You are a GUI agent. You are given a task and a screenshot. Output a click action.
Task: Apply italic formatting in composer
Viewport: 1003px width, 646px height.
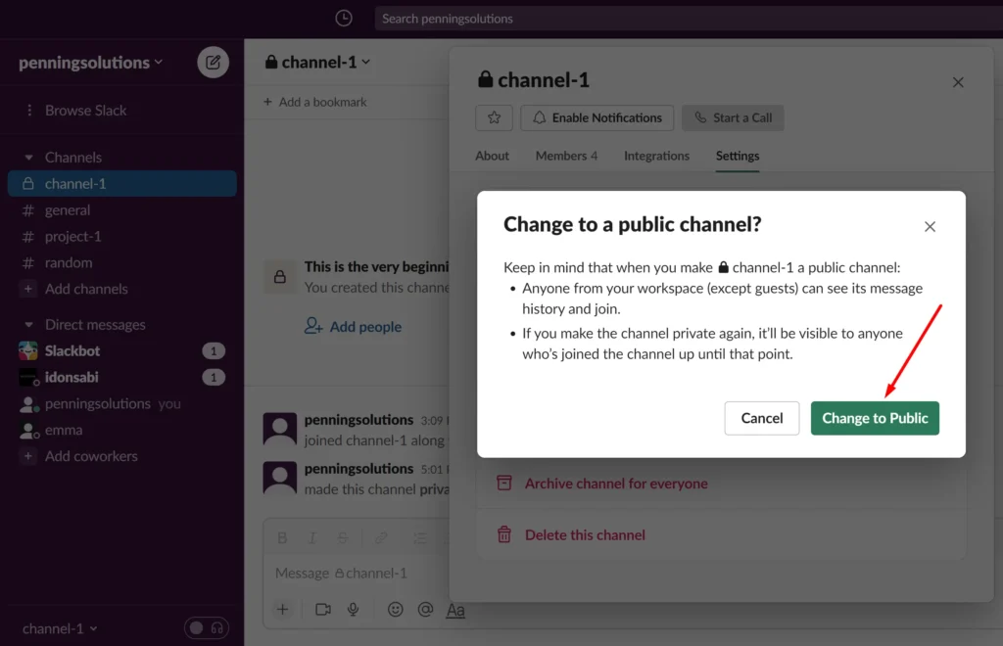tap(312, 538)
